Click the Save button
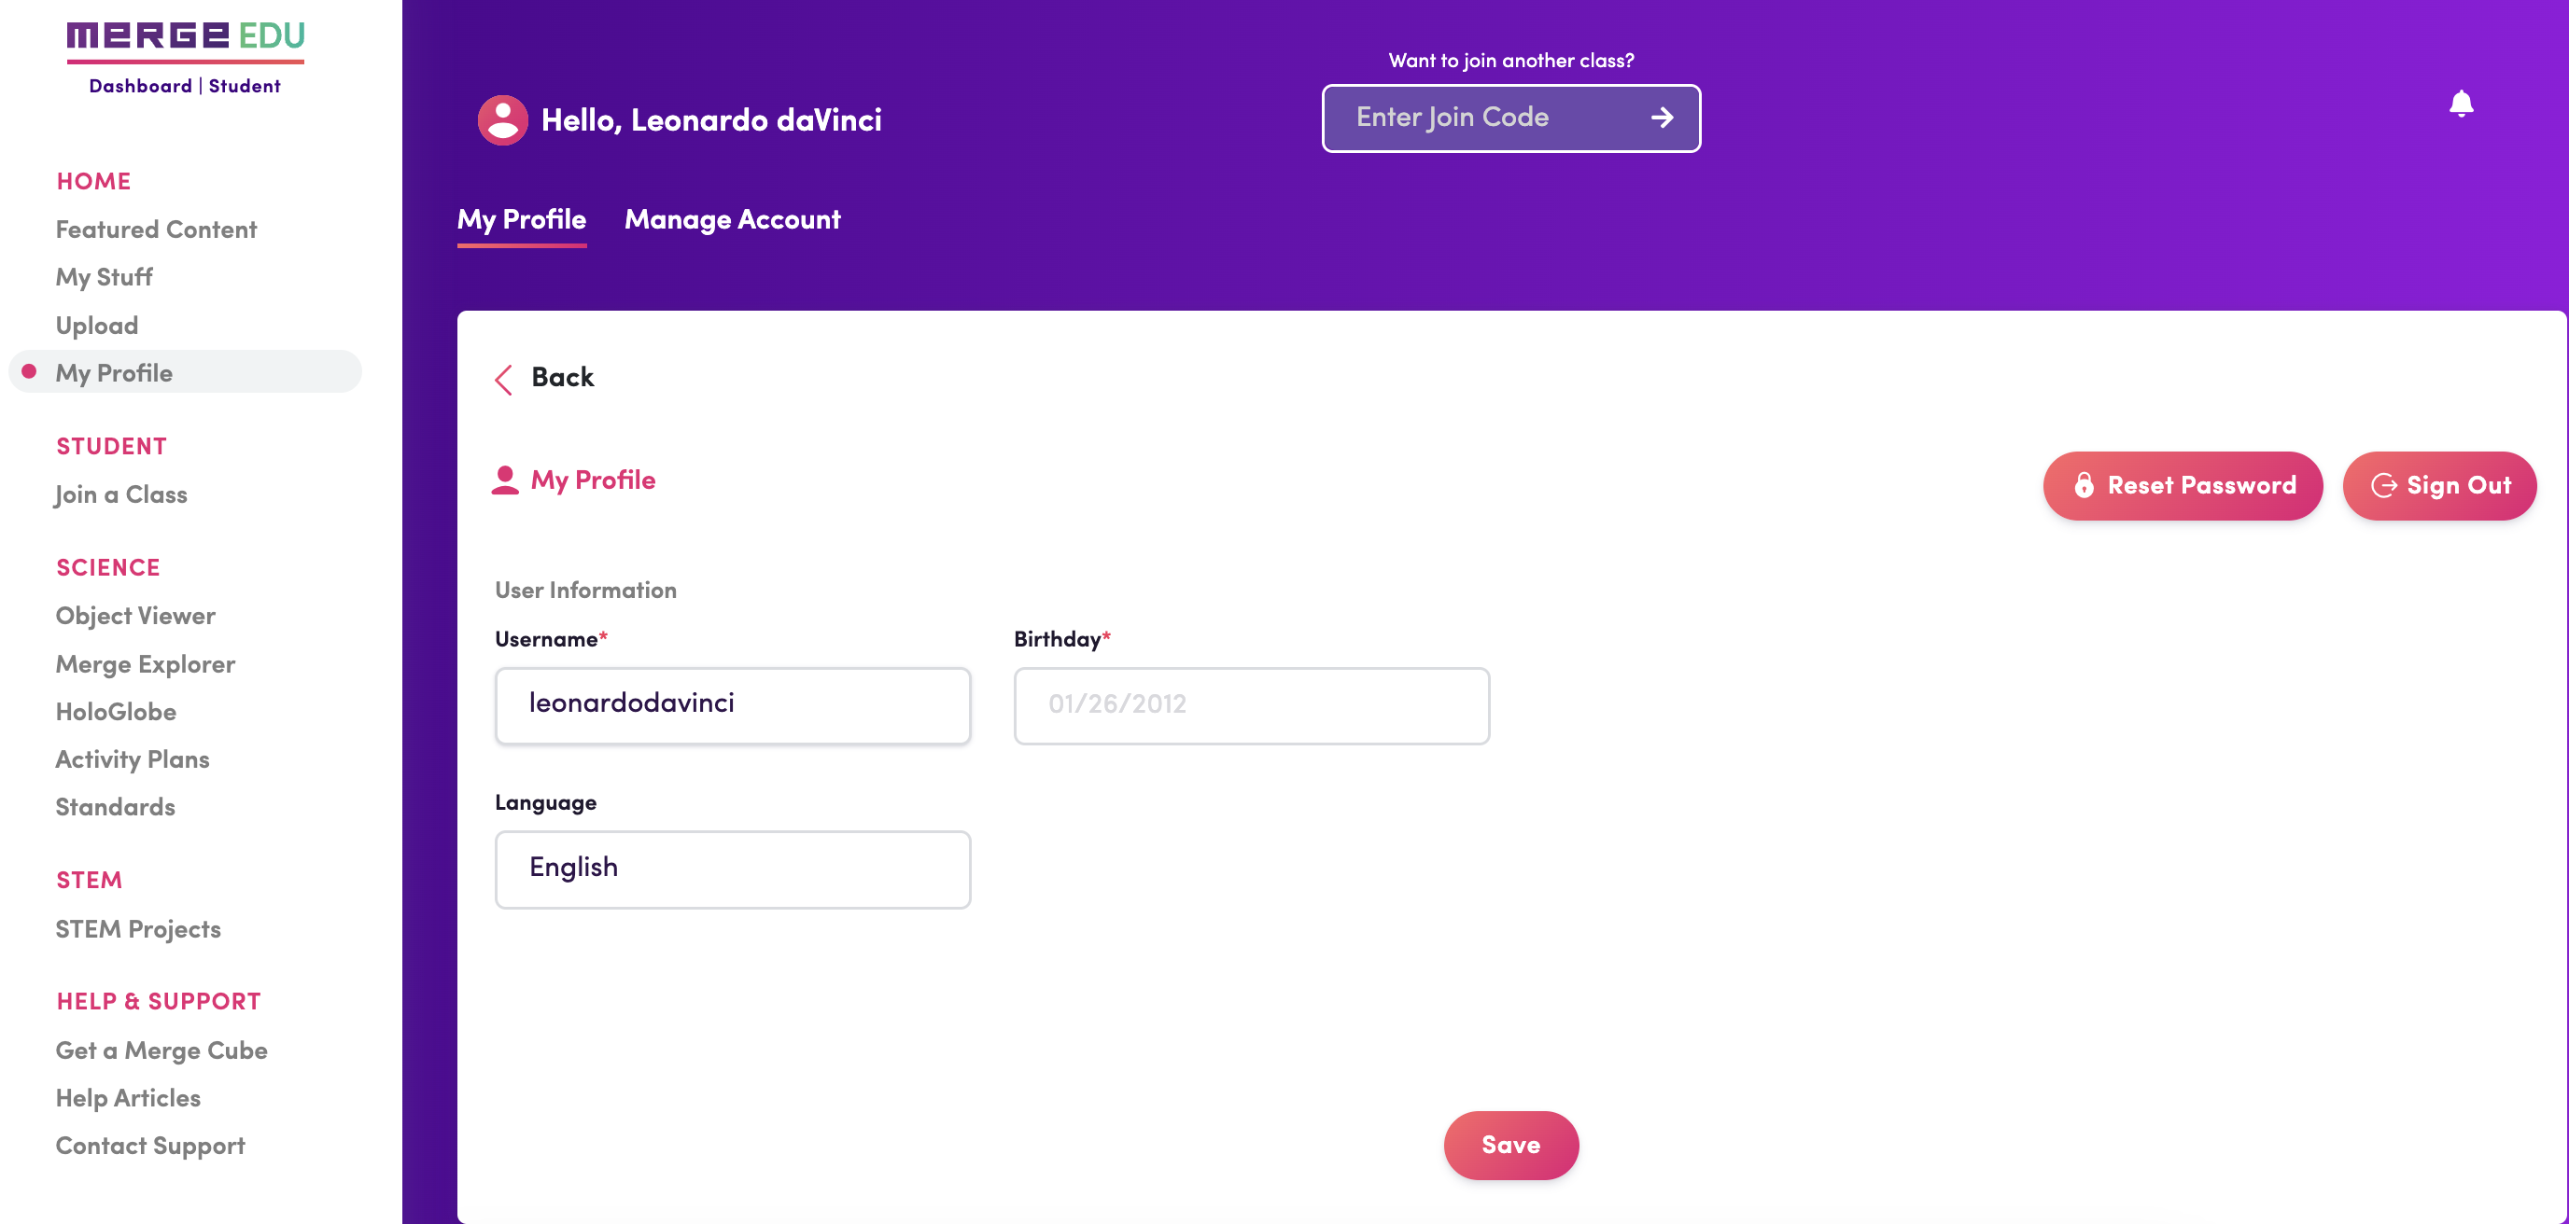Screen dimensions: 2569x1224 [1511, 1146]
